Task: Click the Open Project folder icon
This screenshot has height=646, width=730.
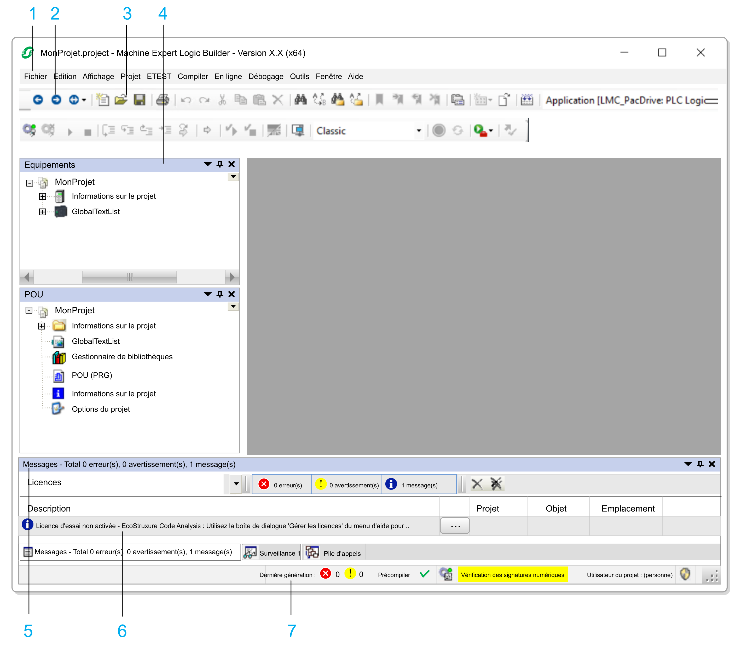Action: [x=121, y=100]
